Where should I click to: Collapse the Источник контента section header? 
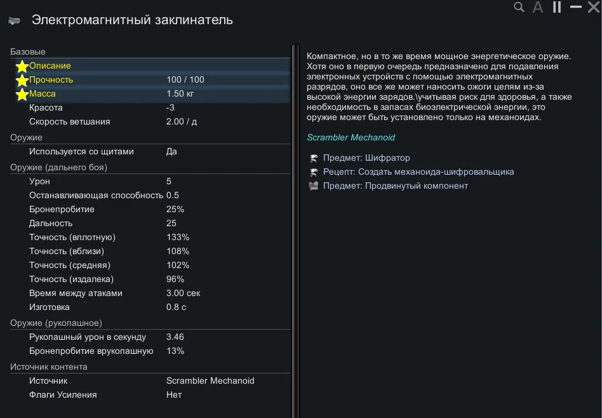coord(49,367)
